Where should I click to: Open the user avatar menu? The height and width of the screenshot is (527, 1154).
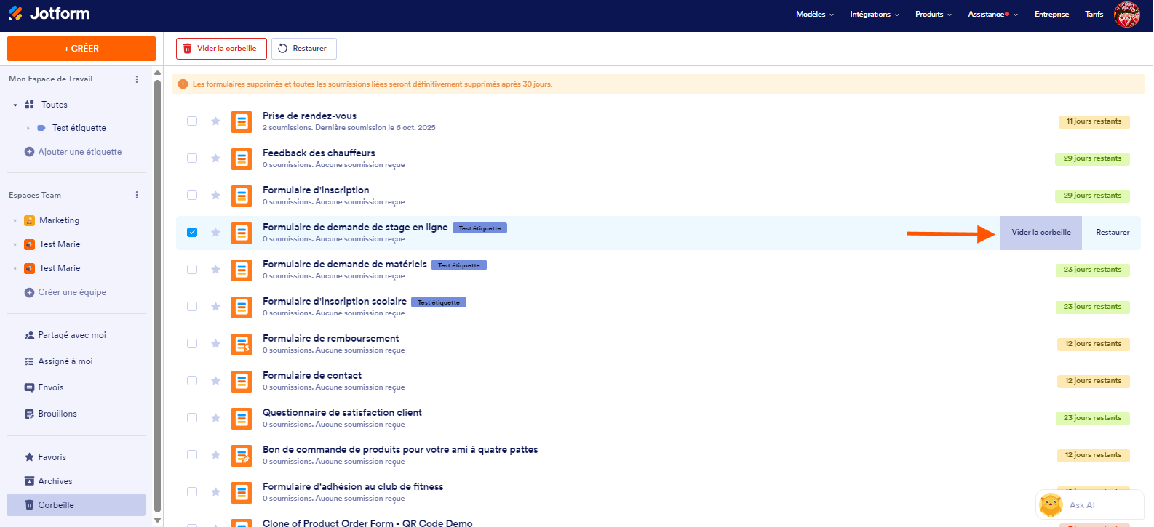(x=1127, y=15)
